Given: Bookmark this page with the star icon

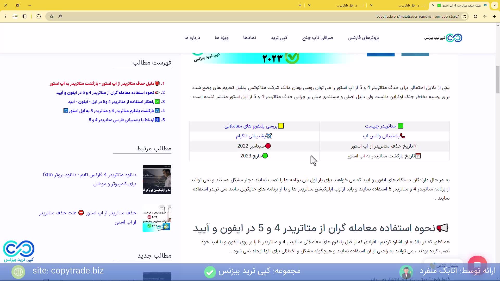Looking at the screenshot, I should 52,16.
